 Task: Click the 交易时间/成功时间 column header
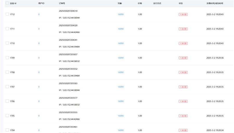coord(214,3)
